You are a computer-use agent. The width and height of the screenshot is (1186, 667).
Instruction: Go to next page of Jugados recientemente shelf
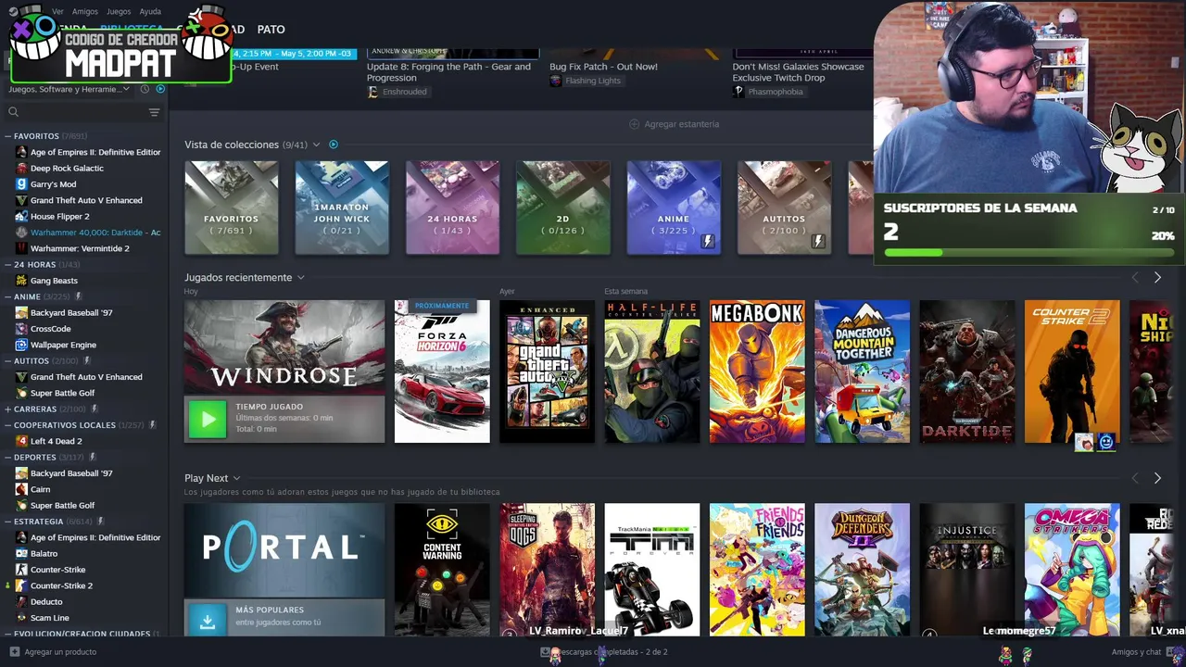1157,278
